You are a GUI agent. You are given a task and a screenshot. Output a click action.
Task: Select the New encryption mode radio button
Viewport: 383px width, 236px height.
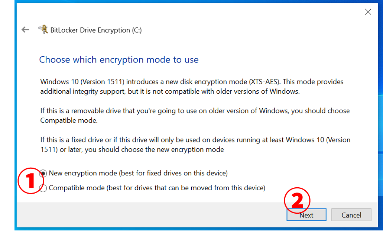[43, 174]
